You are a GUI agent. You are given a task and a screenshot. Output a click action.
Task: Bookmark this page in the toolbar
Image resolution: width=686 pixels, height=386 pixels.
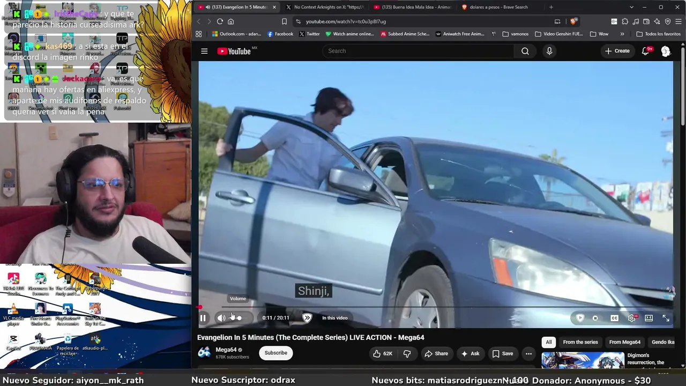click(284, 21)
